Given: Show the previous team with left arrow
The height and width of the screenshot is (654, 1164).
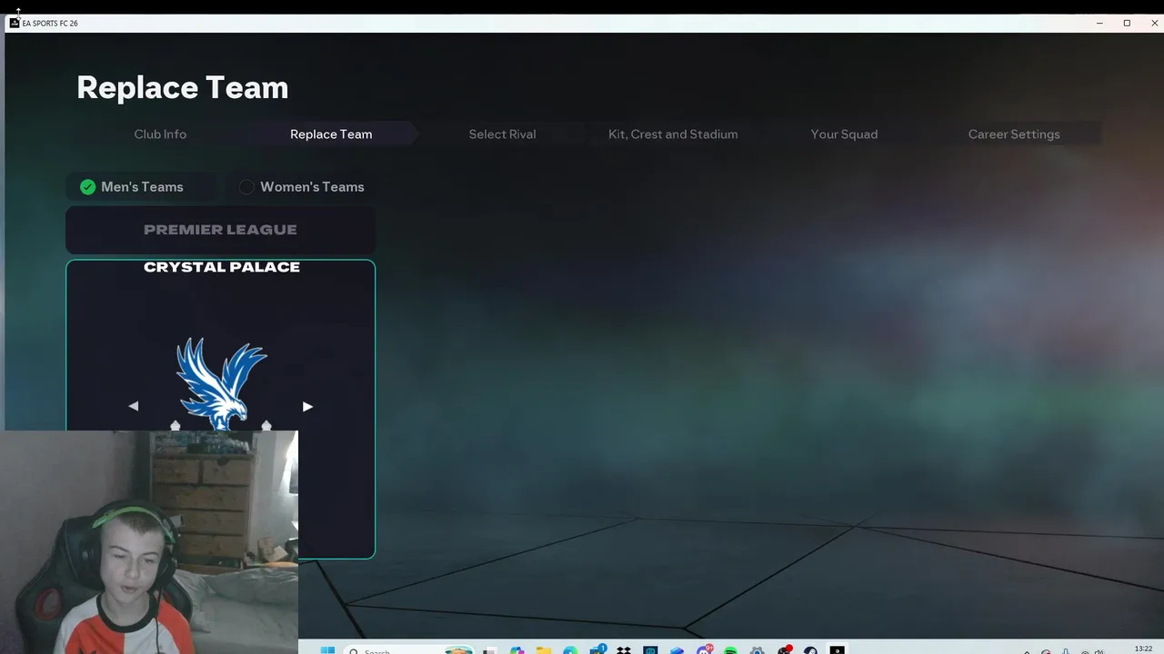Looking at the screenshot, I should [134, 406].
